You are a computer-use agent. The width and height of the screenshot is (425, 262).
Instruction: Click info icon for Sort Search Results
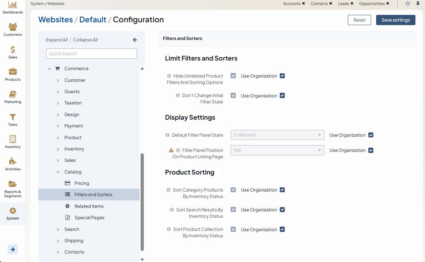tap(172, 210)
